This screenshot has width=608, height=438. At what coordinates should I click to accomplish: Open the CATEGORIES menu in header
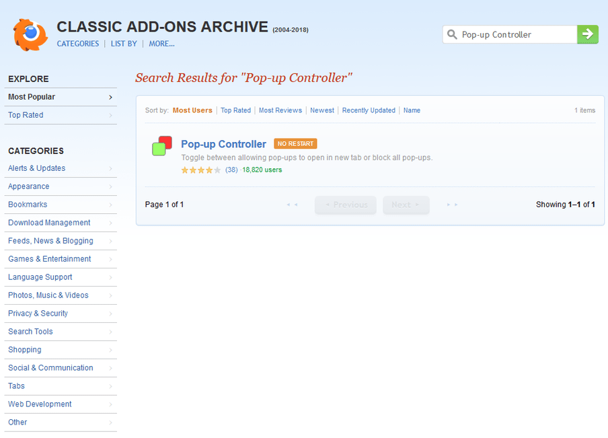(77, 44)
